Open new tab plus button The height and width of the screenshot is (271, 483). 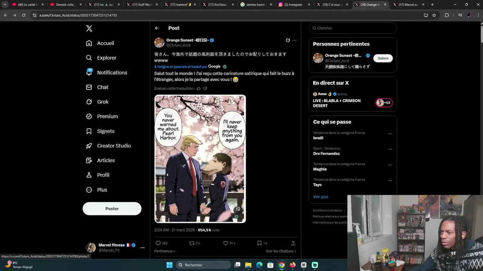(x=432, y=5)
